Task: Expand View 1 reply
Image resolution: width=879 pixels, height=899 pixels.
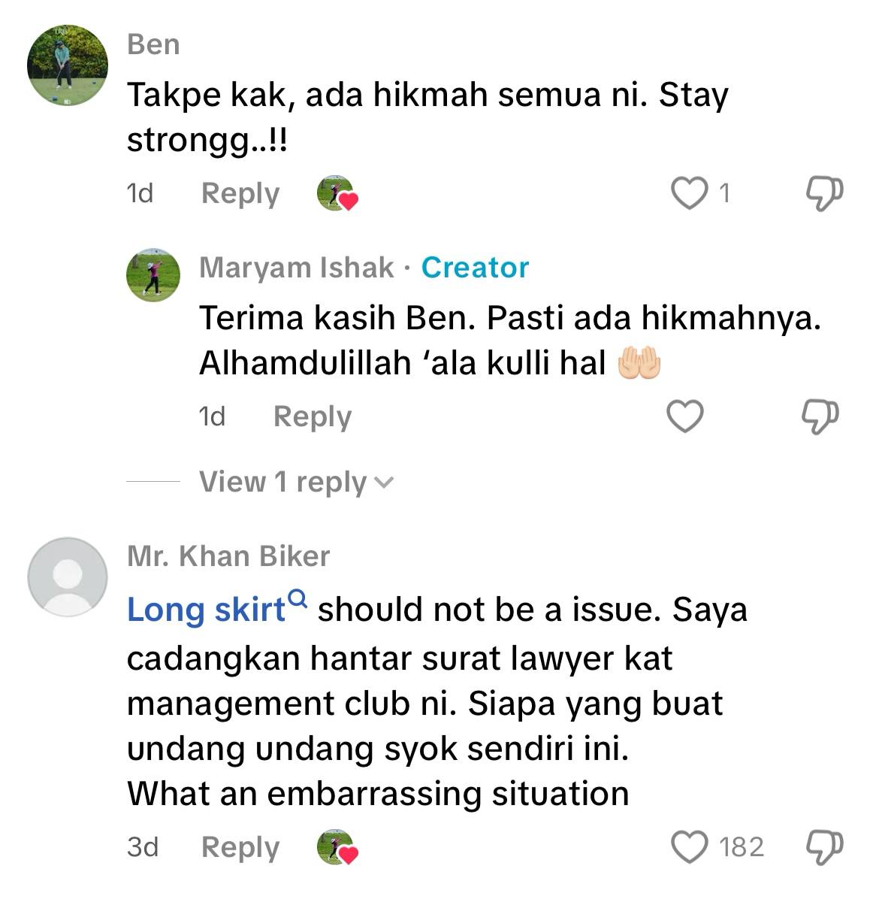Action: [296, 482]
